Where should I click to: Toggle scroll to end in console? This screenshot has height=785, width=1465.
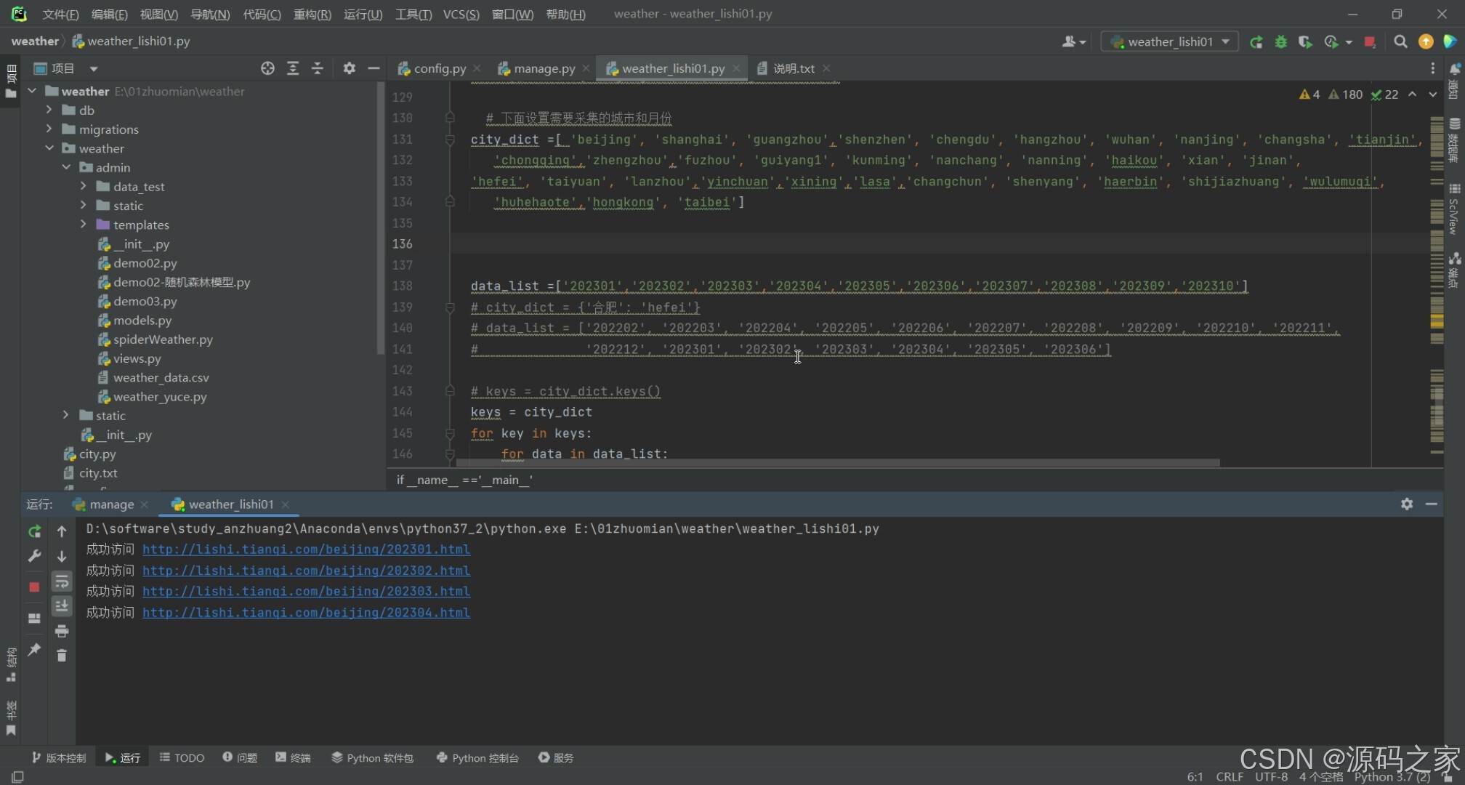click(62, 606)
